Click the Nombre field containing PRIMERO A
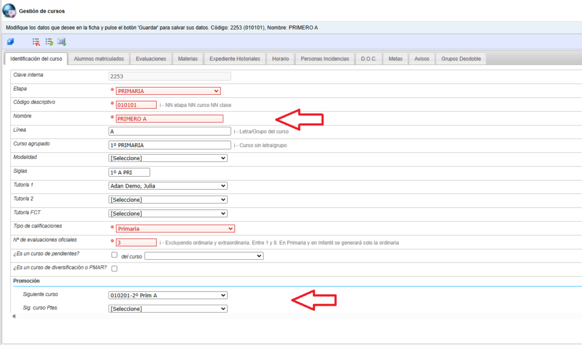This screenshot has width=582, height=345. (169, 119)
